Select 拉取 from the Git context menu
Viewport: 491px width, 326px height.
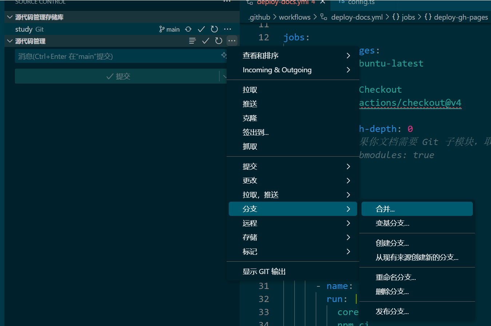(250, 90)
